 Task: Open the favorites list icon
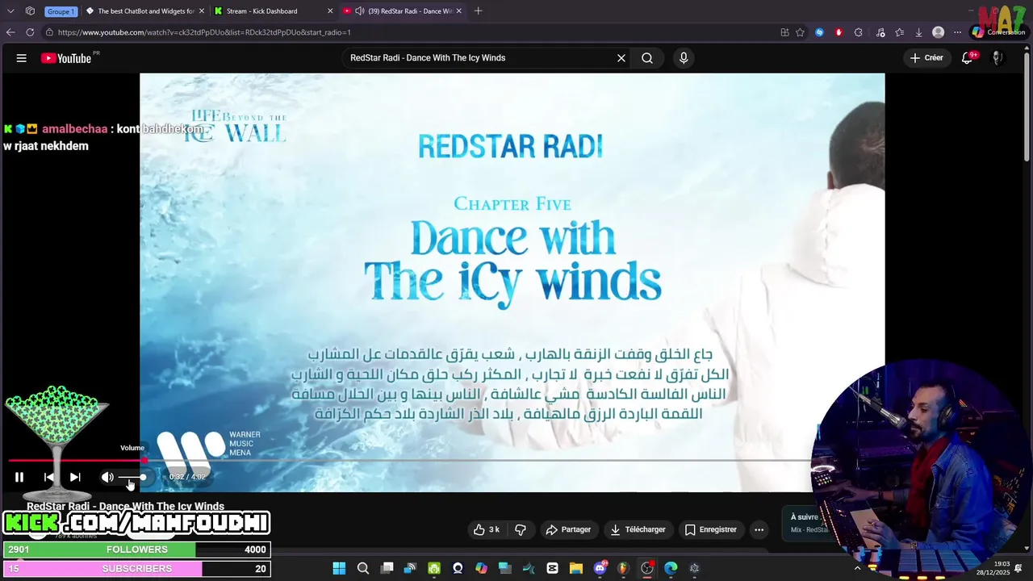coord(899,32)
